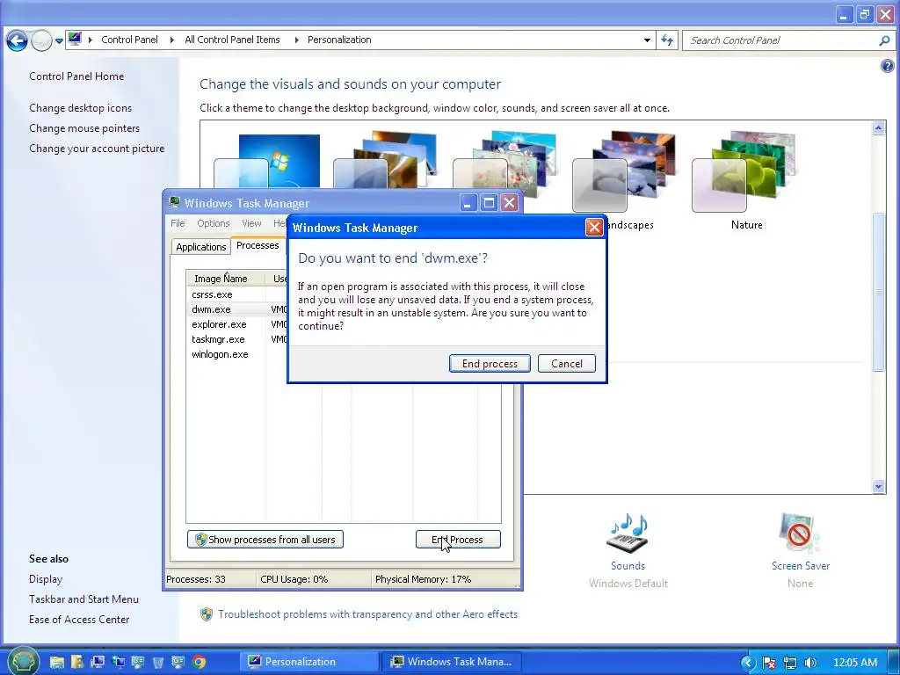Click the computer icon in the address bar

[x=75, y=39]
